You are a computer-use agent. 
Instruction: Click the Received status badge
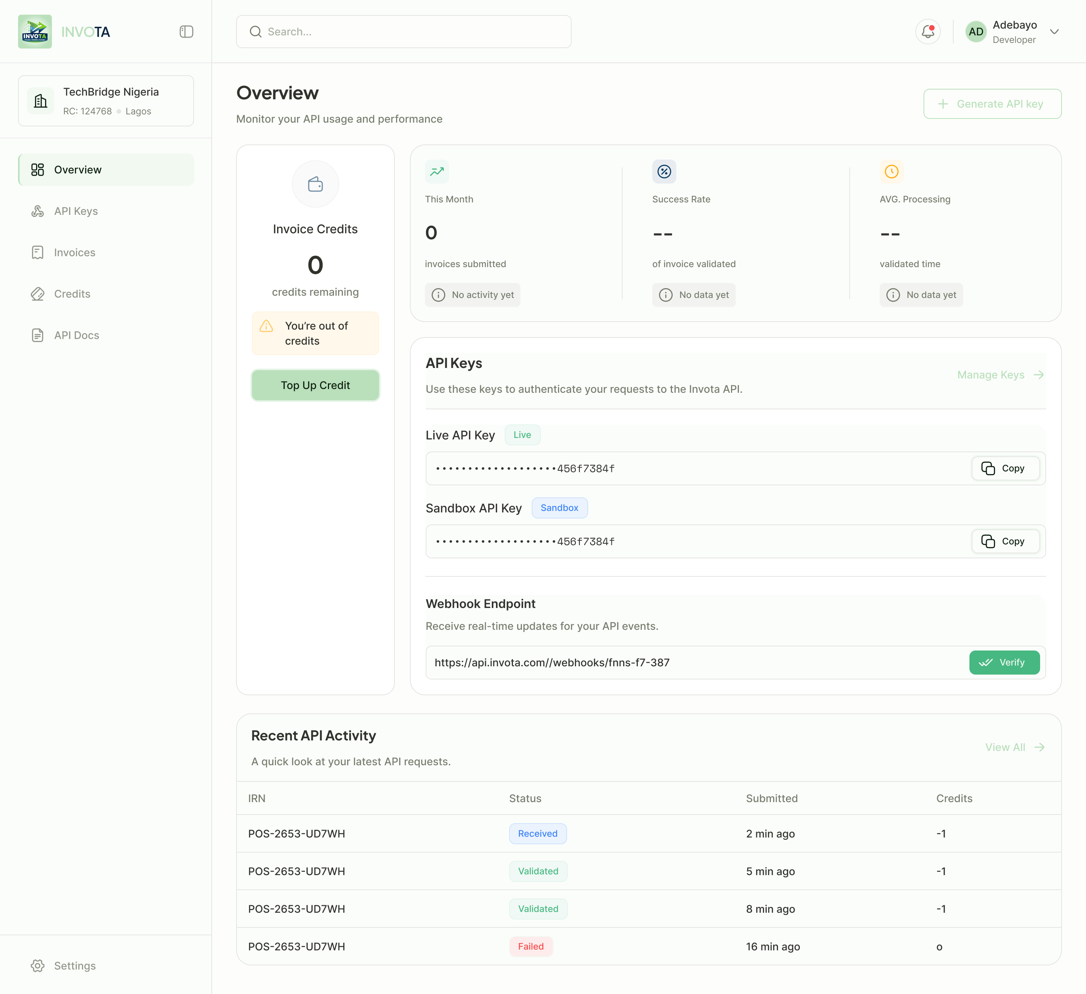[538, 833]
